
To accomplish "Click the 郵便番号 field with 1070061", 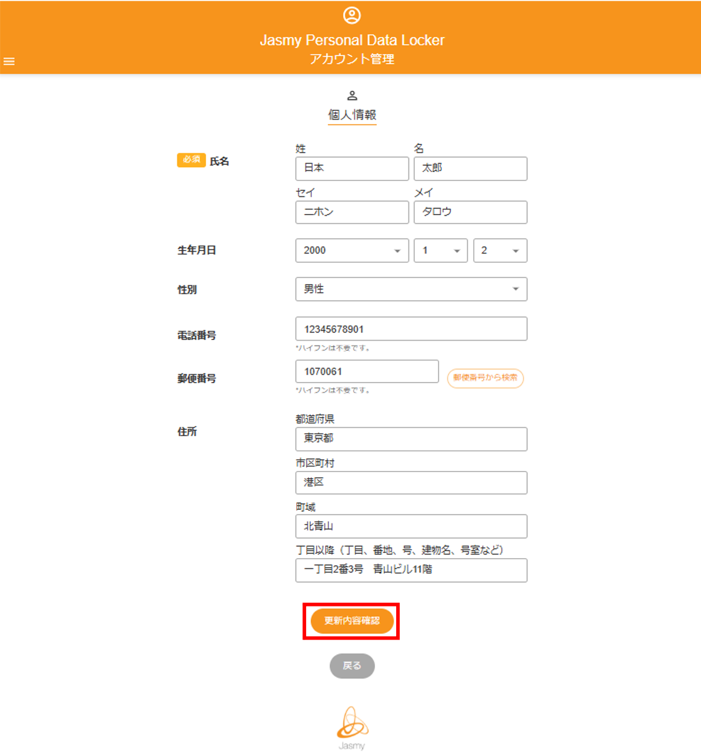I will pos(367,371).
